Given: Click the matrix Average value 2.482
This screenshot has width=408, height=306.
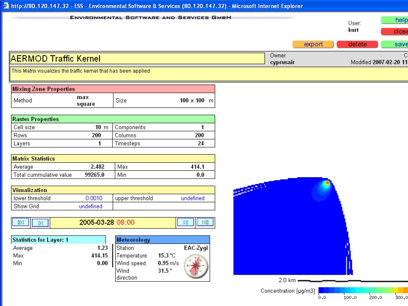Looking at the screenshot, I should (98, 167).
